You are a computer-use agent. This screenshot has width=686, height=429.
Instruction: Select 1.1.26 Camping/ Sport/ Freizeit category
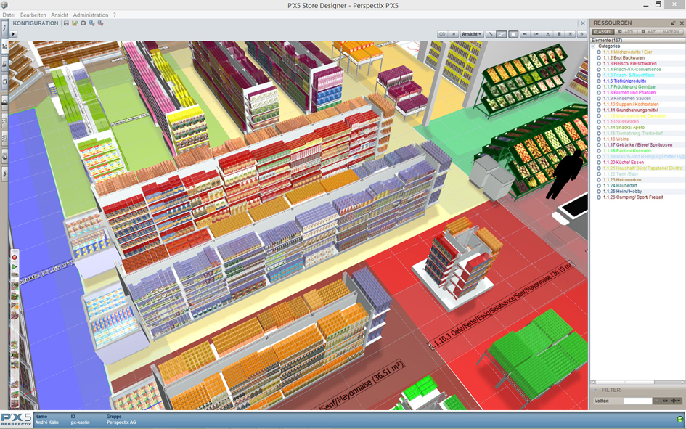633,197
